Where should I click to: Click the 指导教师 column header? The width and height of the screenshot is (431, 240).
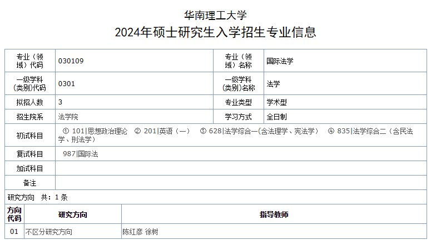(x=274, y=214)
